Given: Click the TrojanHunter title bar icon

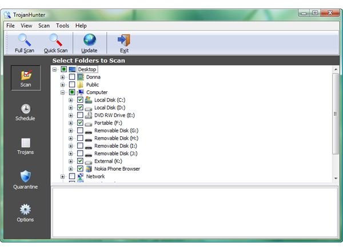Looking at the screenshot, I should coord(7,15).
